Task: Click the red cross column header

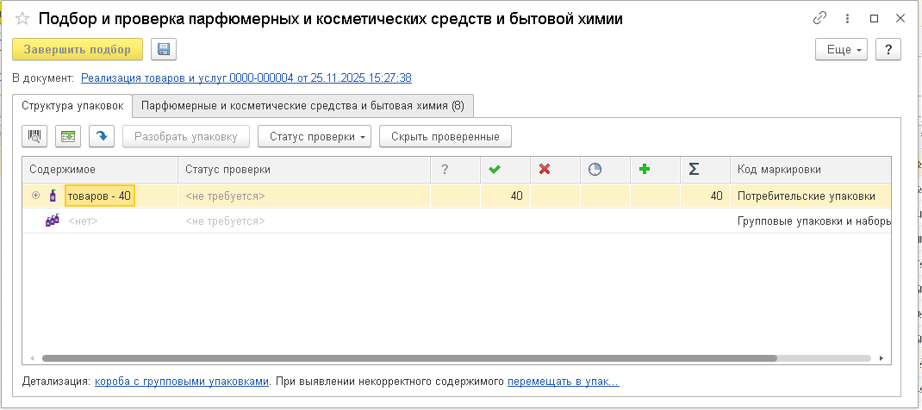Action: pyautogui.click(x=545, y=170)
